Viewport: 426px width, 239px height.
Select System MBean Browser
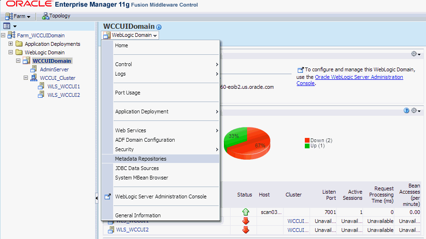160,178
